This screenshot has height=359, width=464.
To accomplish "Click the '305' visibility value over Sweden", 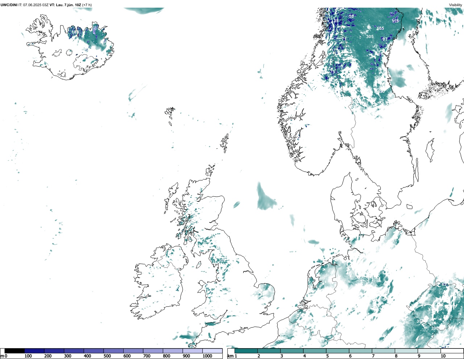I will [x=370, y=37].
